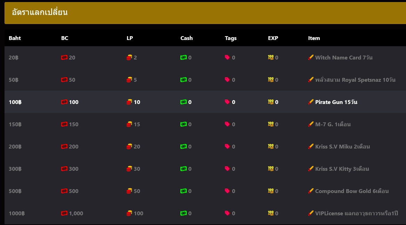Click the EXP 100 icon in the 500฿ row
This screenshot has width=406, height=225.
point(271,191)
